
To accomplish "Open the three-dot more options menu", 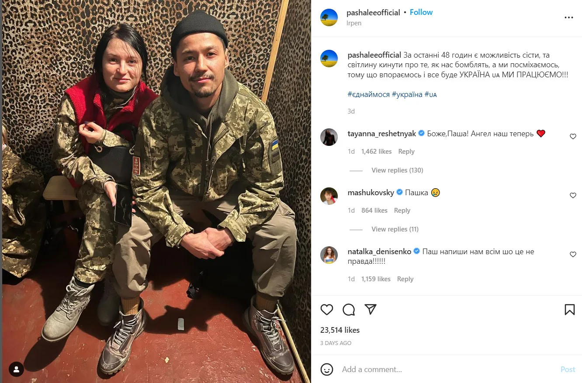I will [x=568, y=18].
